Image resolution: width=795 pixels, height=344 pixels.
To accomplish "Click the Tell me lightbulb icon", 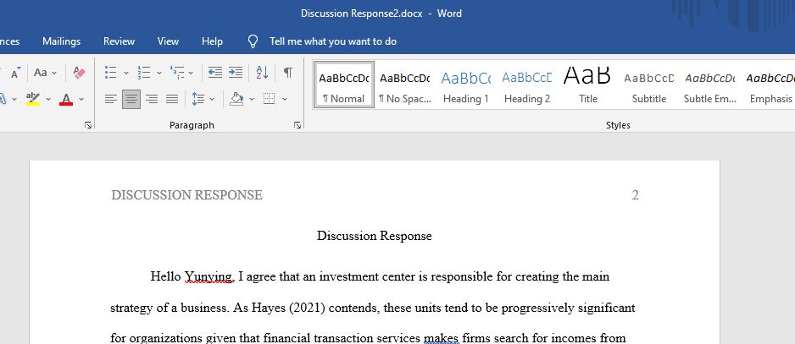I will pos(253,41).
